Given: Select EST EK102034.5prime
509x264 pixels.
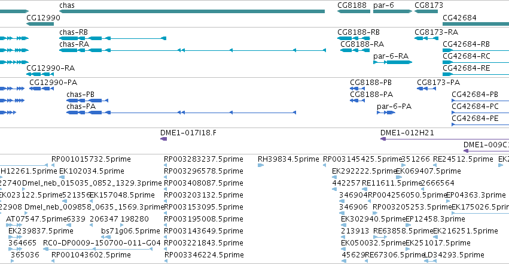Looking at the screenshot, I should coord(92,171).
